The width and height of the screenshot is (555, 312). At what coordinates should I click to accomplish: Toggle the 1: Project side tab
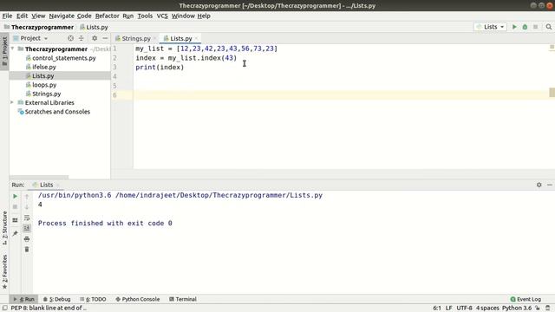pyautogui.click(x=4, y=51)
